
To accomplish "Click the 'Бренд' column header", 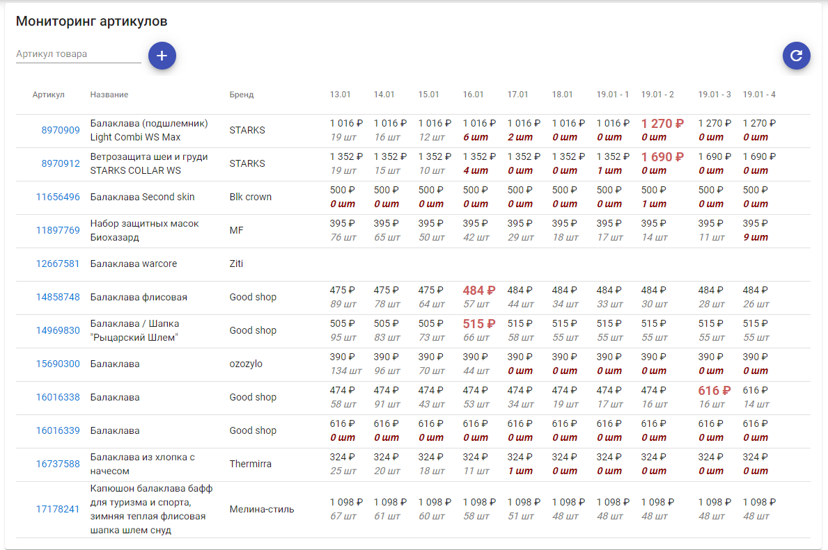I will [x=242, y=95].
